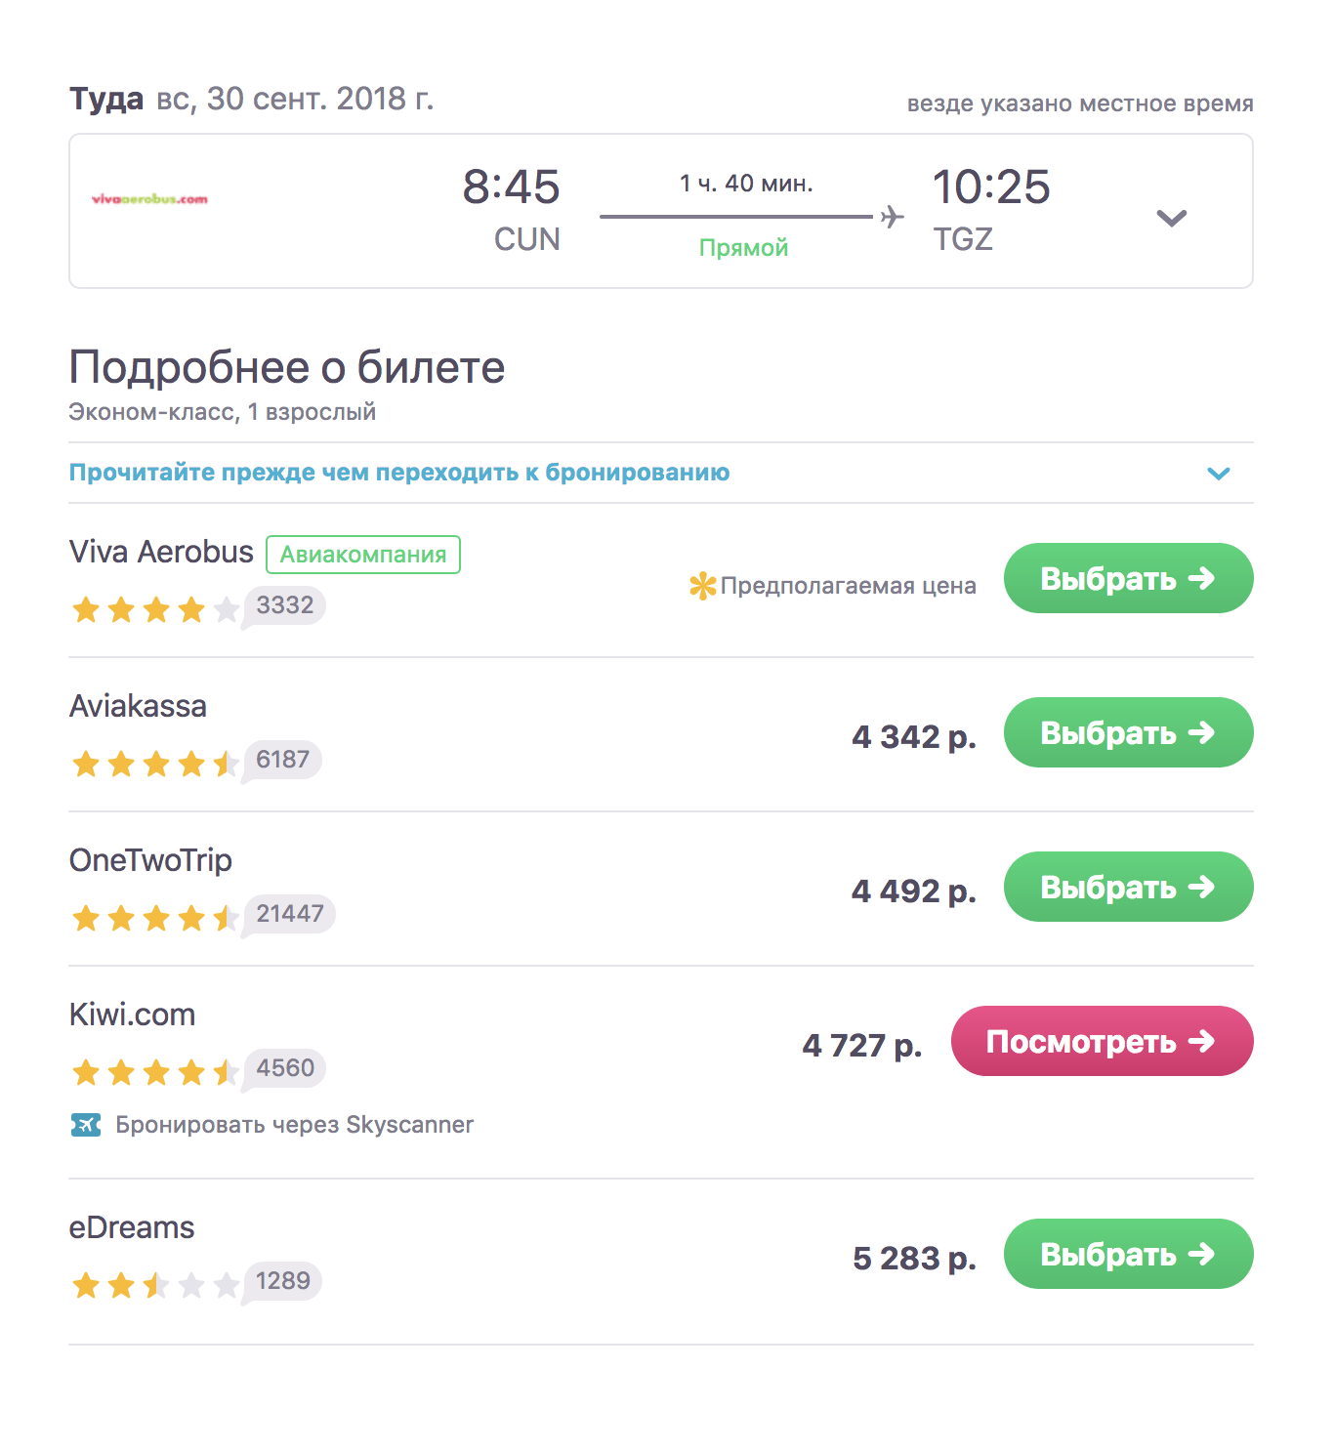Click the vivaaerobus.com airline logo

click(x=149, y=199)
